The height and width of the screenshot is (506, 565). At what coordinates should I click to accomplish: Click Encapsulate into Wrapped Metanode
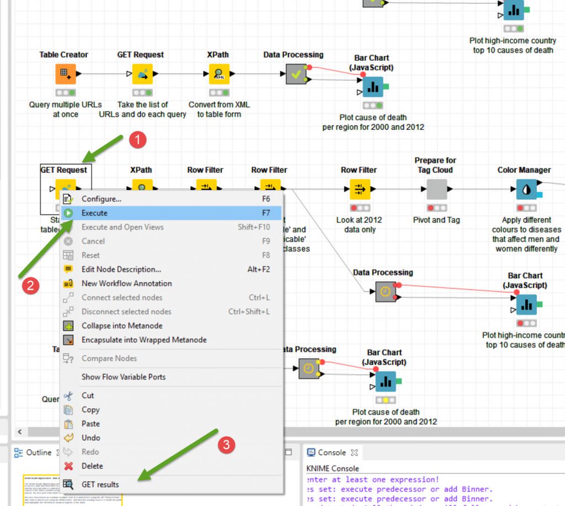click(144, 340)
